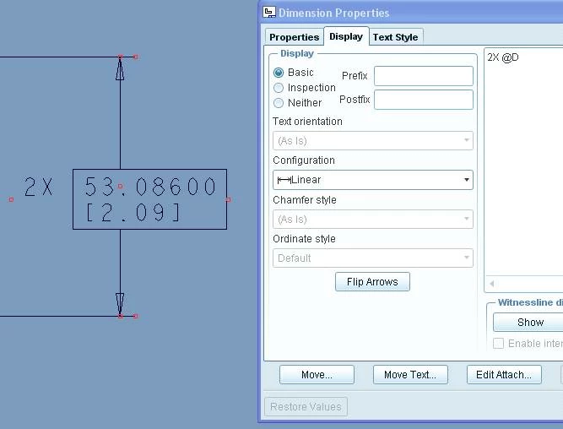563x429 pixels.
Task: Click the lower dimension arrowhead
Action: tap(120, 304)
